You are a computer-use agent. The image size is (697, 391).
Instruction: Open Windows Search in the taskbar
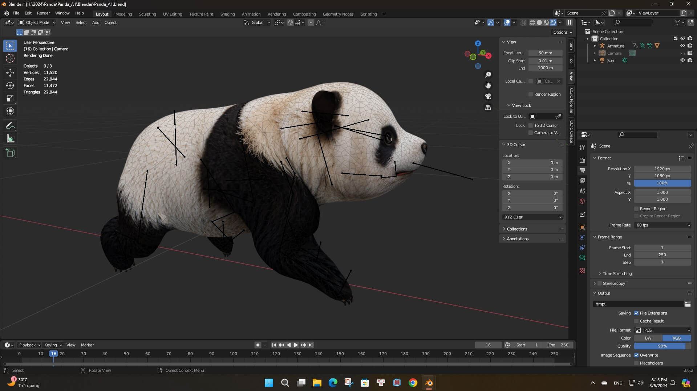[285, 383]
